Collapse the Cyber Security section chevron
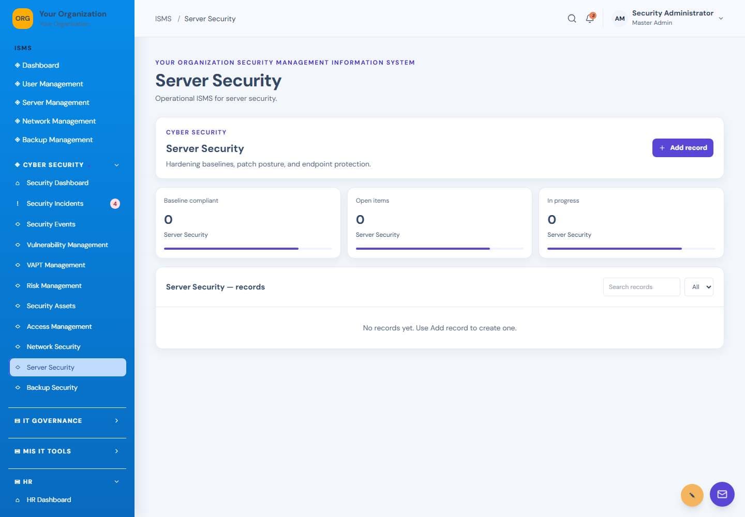Image resolution: width=745 pixels, height=517 pixels. coord(116,165)
